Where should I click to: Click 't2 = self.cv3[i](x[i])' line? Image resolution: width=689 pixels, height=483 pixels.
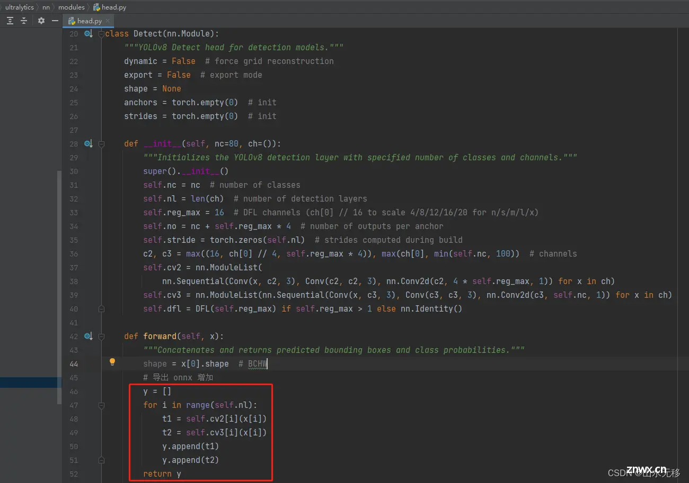tap(214, 433)
